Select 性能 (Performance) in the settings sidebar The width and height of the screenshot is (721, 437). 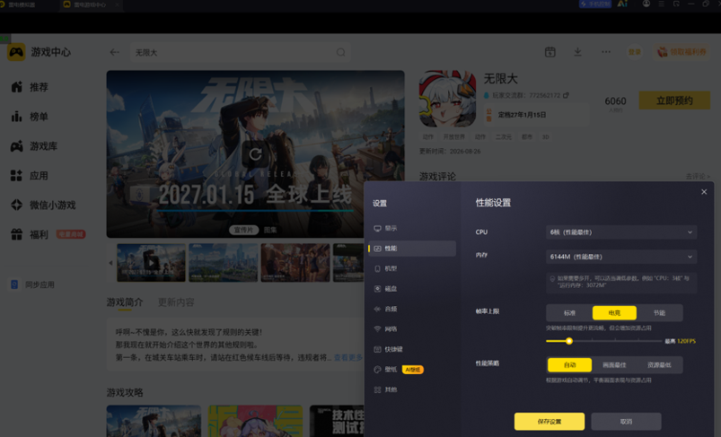tap(411, 249)
